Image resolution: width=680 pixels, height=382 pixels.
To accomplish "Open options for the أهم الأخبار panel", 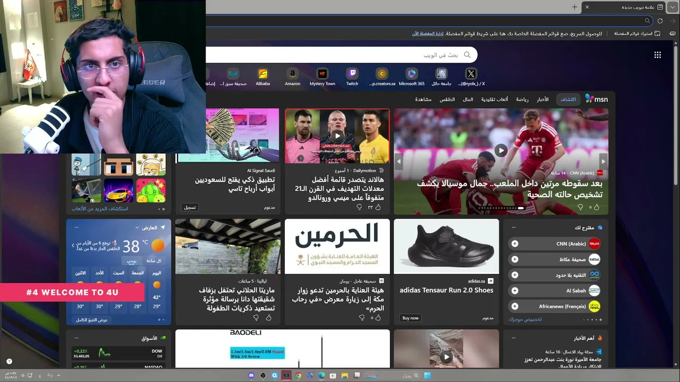I will coord(513,337).
